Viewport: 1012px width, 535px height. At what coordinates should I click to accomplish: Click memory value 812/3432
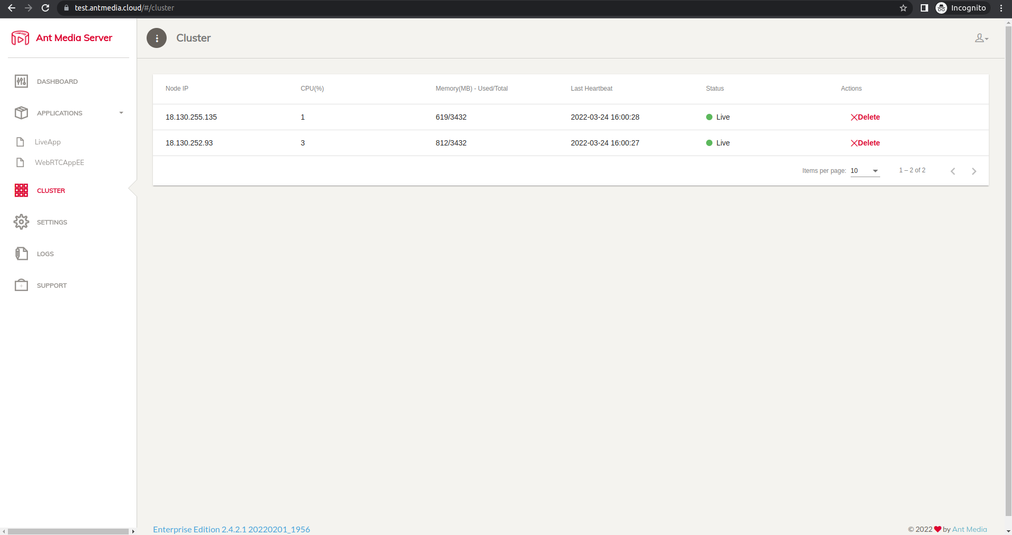451,143
